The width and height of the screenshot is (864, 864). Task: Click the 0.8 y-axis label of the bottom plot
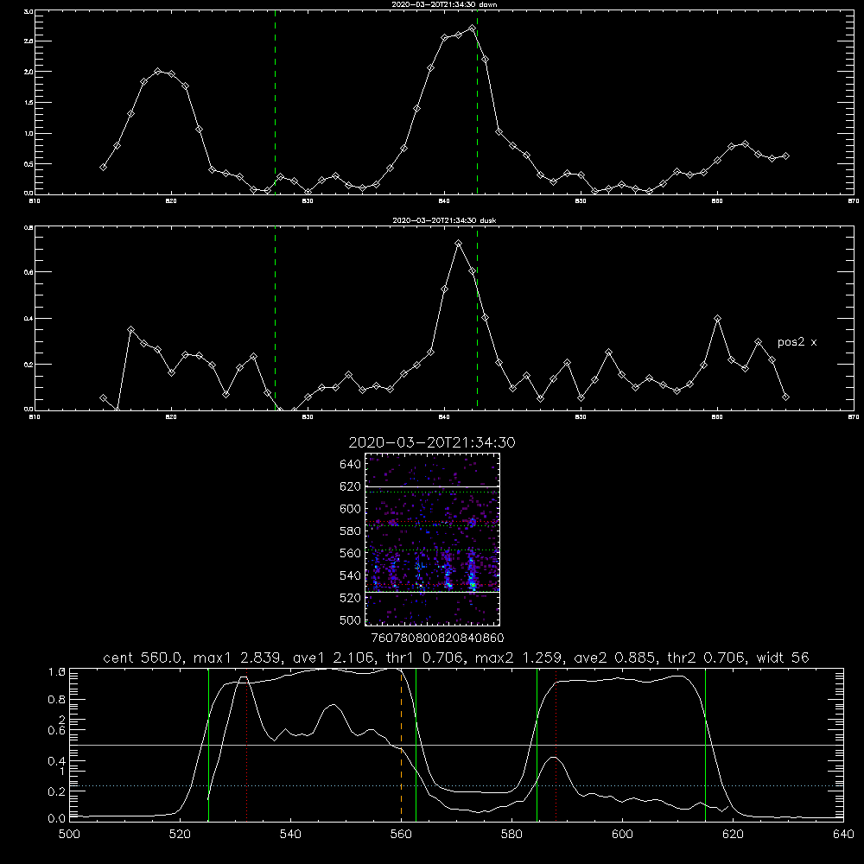(x=57, y=700)
